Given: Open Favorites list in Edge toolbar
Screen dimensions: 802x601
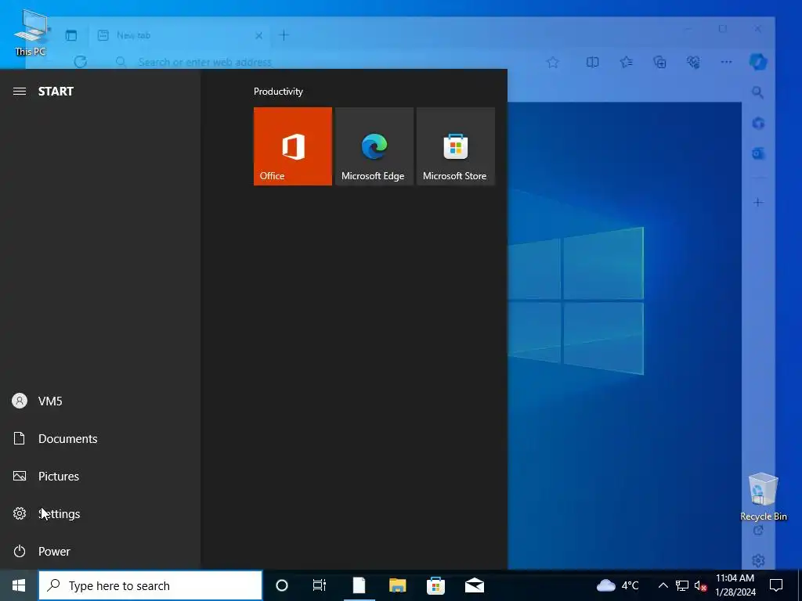Looking at the screenshot, I should pyautogui.click(x=626, y=62).
